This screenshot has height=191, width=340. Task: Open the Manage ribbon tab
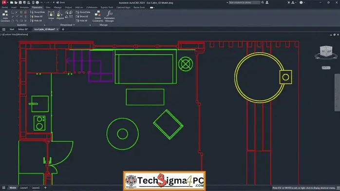point(57,7)
